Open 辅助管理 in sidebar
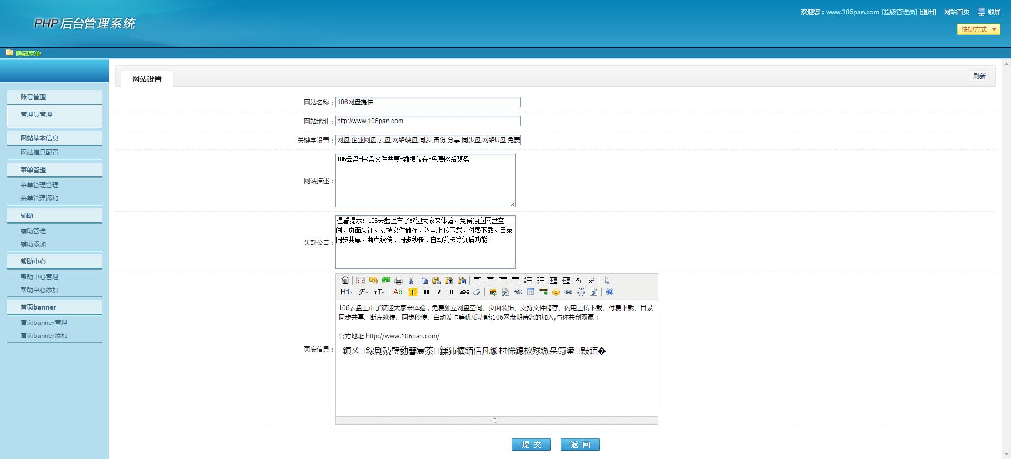Screen dimensions: 1011x459 pos(33,231)
